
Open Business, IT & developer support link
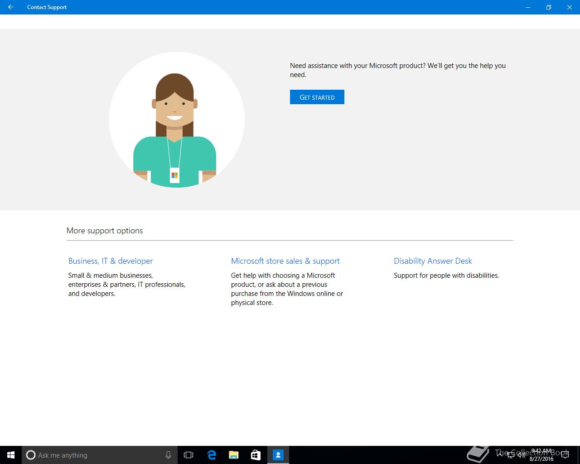[111, 261]
